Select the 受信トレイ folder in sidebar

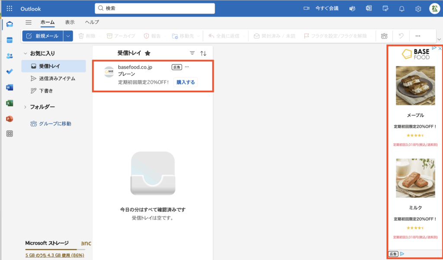54,66
